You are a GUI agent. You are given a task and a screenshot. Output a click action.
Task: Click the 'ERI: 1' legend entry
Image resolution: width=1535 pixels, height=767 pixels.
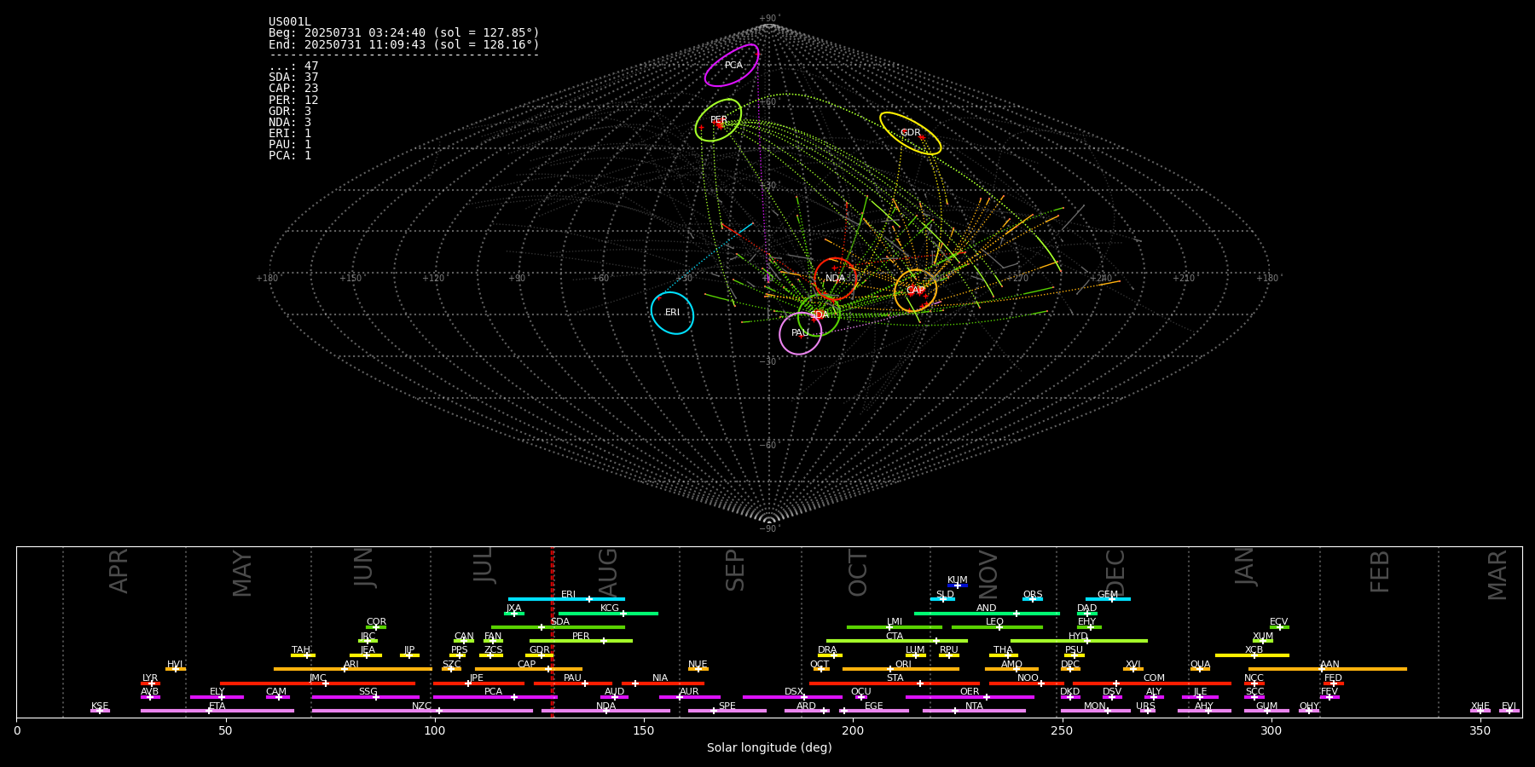(x=290, y=134)
